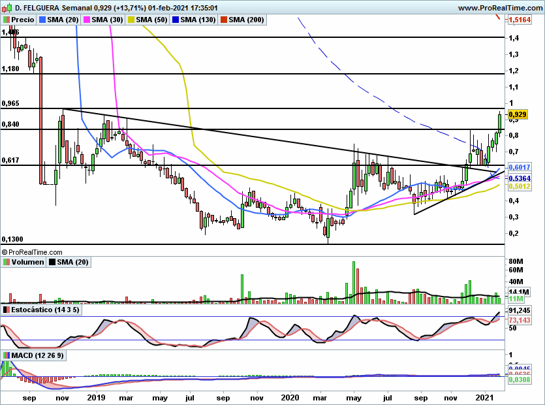Click the 0,2 price axis label
Image resolution: width=545 pixels, height=405 pixels.
(x=514, y=233)
